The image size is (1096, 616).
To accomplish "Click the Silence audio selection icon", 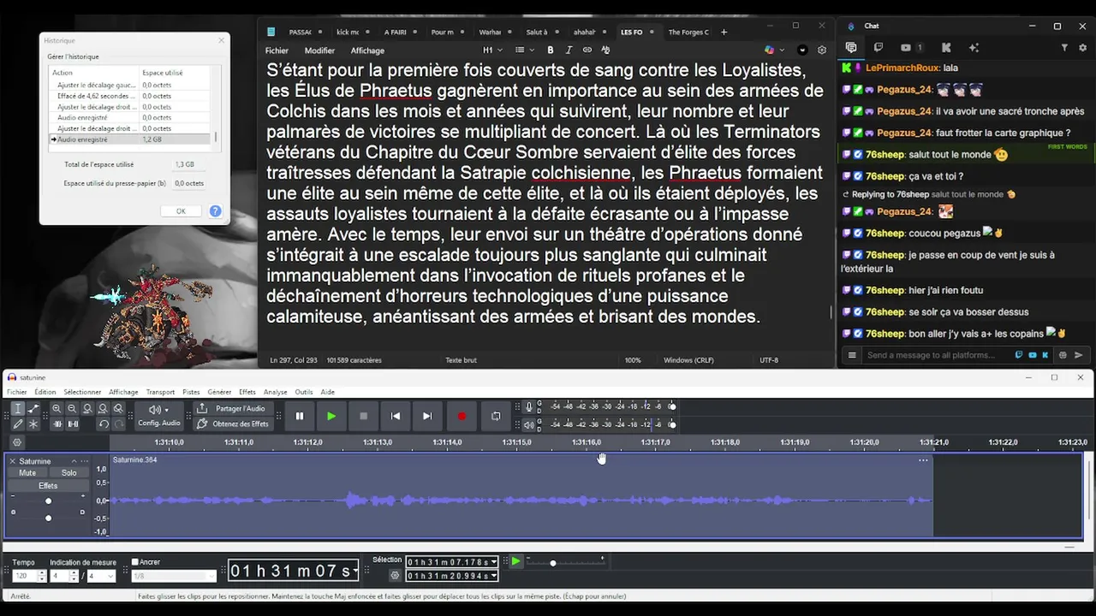I will [x=73, y=423].
